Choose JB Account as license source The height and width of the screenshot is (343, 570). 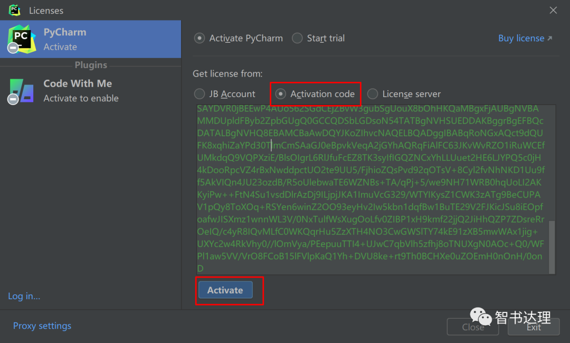click(199, 94)
